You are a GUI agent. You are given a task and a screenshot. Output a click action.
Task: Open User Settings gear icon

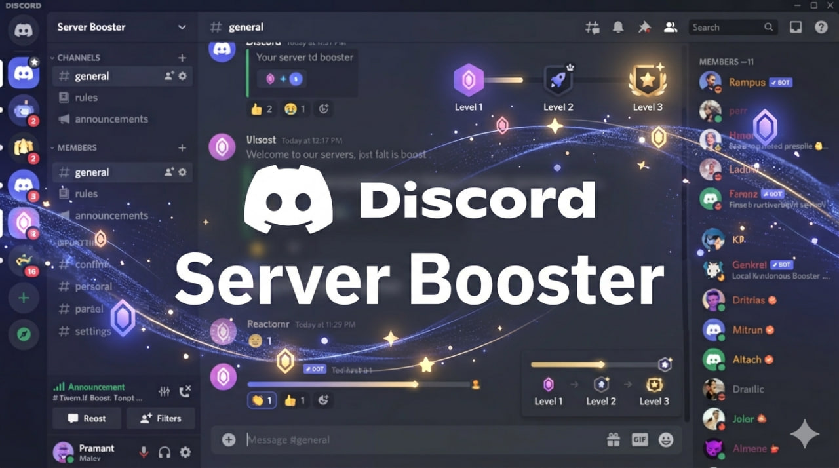tap(185, 452)
